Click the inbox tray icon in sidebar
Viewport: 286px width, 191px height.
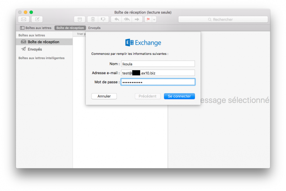pyautogui.click(x=24, y=42)
